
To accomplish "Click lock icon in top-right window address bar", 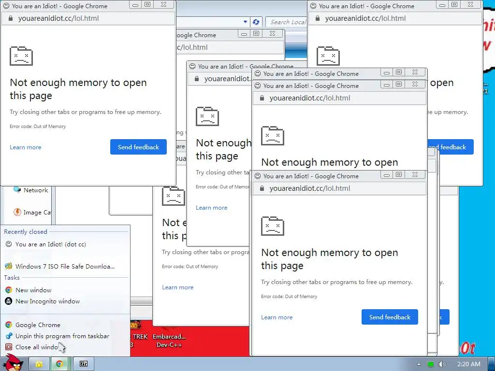I will (318, 18).
